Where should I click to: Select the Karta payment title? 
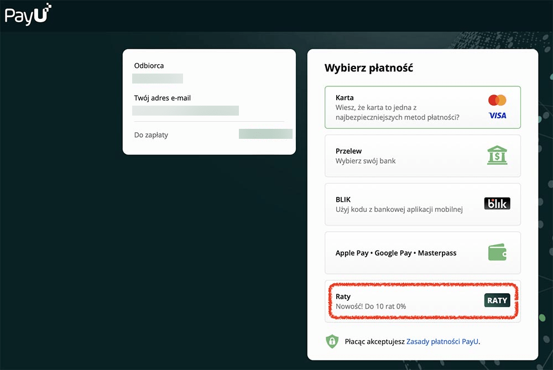pos(345,98)
